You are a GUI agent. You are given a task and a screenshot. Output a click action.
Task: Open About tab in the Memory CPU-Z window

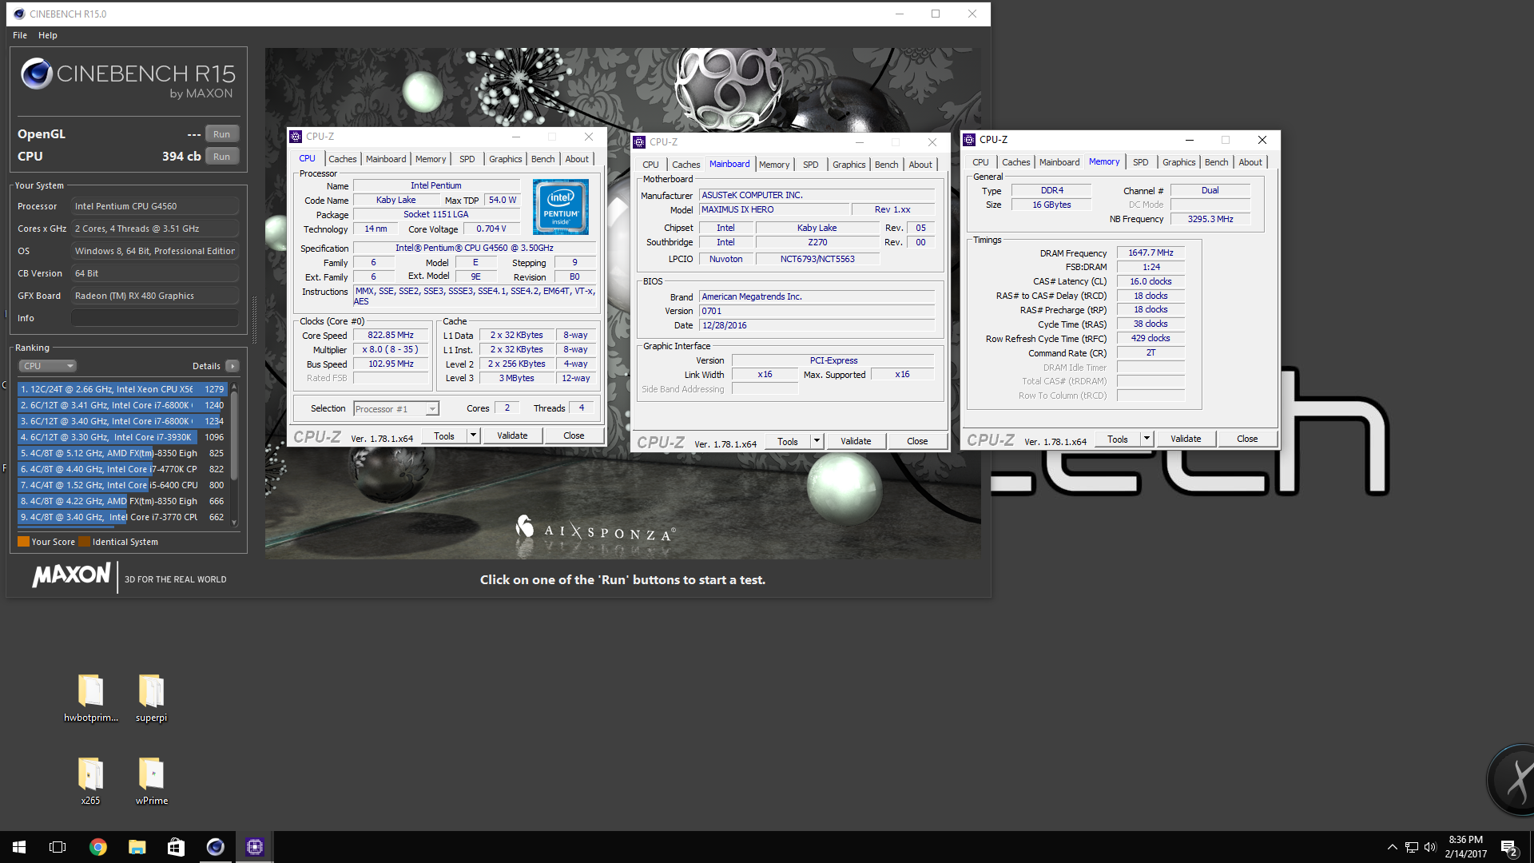coord(1250,162)
